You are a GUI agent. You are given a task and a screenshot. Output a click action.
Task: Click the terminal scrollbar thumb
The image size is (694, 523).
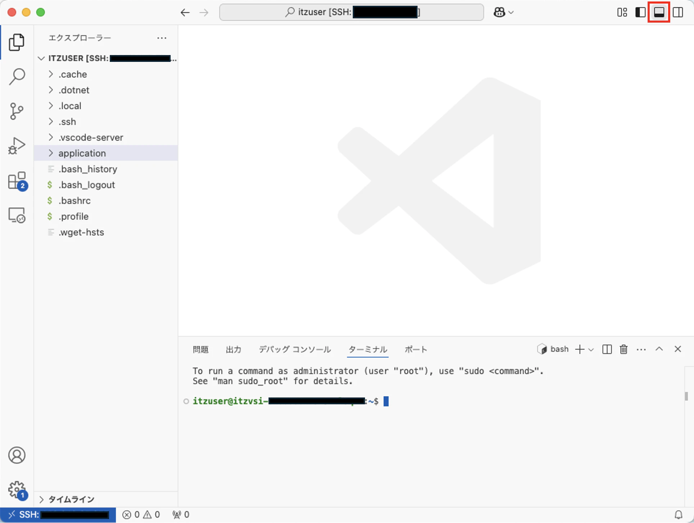pos(686,396)
